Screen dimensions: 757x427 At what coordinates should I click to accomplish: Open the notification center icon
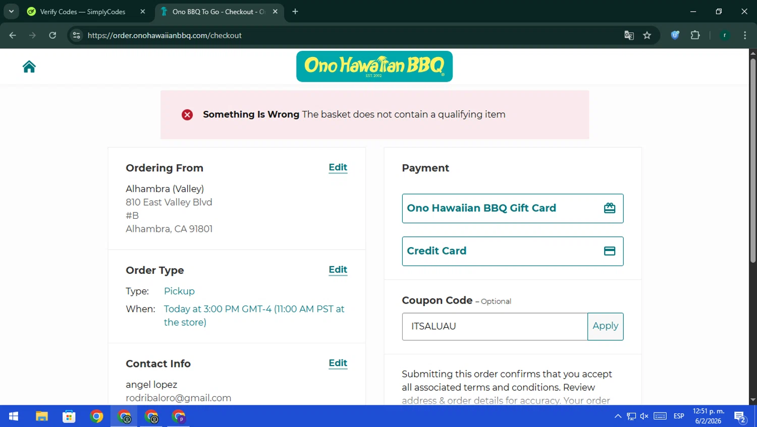[740, 417]
